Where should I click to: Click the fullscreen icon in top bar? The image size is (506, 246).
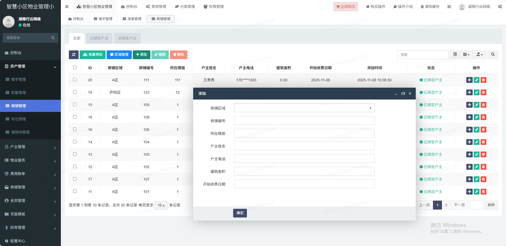[449, 7]
